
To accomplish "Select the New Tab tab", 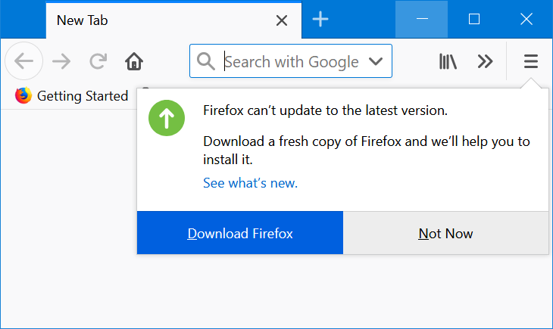I will click(x=152, y=20).
